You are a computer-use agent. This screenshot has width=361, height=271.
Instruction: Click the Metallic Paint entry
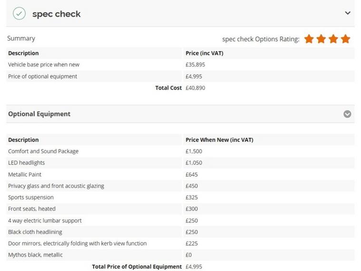pos(25,174)
